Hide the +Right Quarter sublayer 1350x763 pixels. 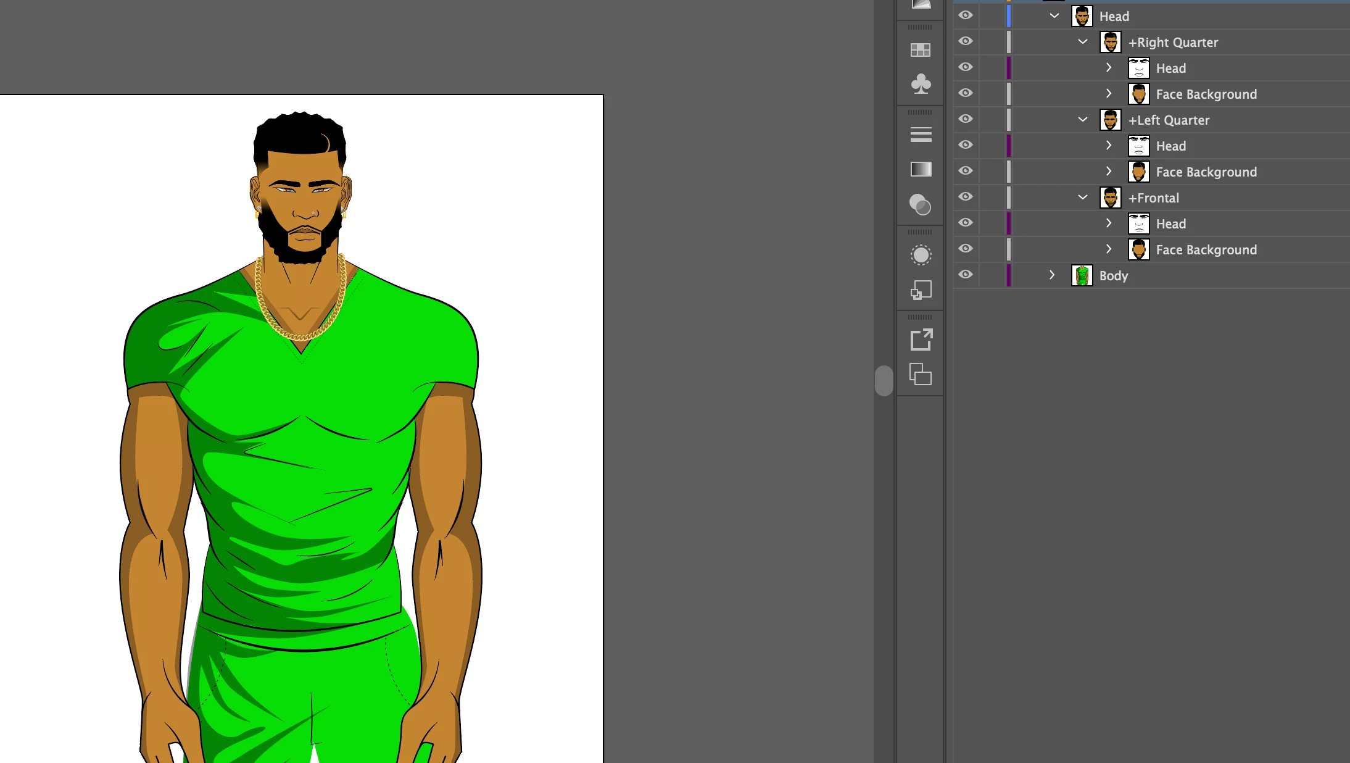(x=966, y=41)
